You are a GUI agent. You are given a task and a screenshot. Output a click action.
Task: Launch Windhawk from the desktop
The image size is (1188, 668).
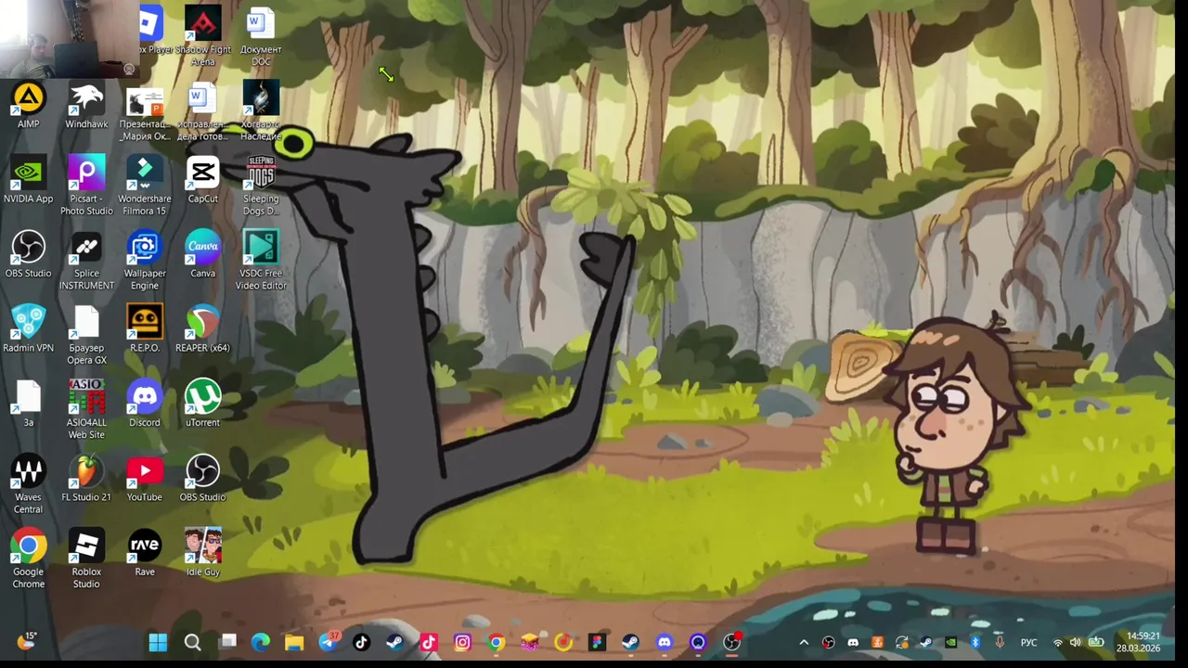86,106
